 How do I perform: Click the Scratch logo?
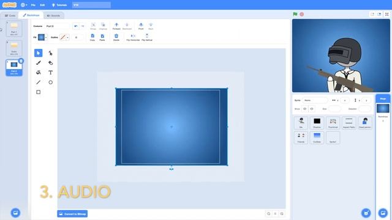pos(10,5)
